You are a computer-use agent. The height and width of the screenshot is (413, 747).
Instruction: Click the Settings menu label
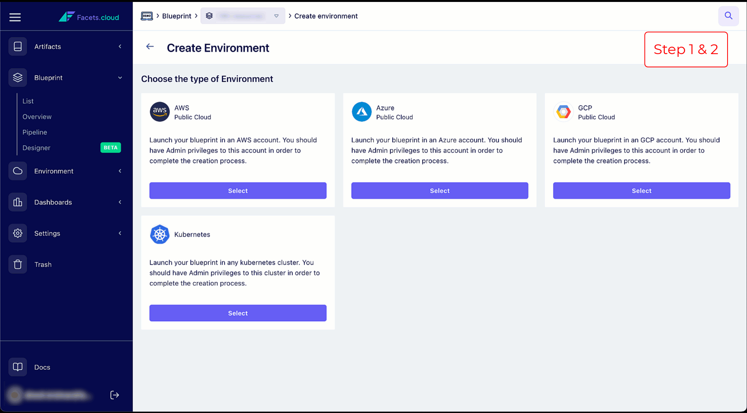click(47, 233)
